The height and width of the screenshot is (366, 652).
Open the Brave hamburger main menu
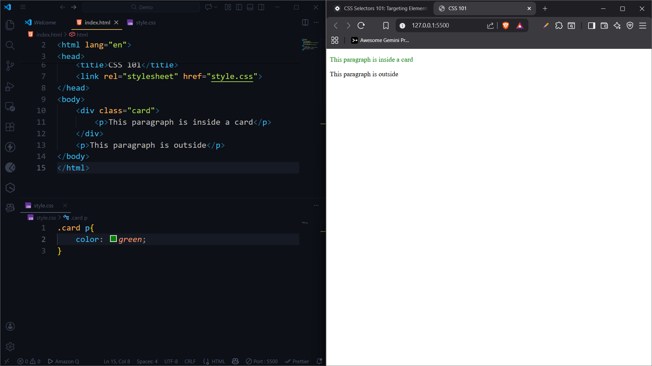click(x=642, y=25)
